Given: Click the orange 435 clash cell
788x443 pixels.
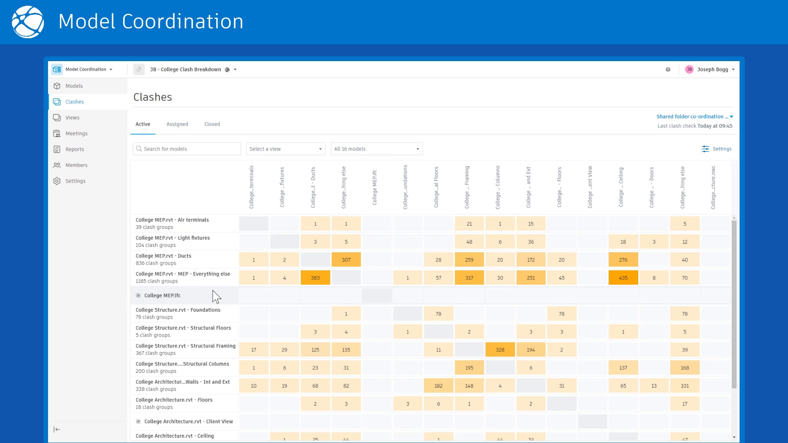Looking at the screenshot, I should (x=623, y=278).
